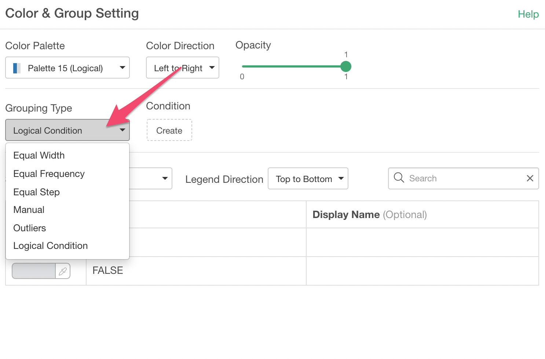Click the FALSE row Display Name cell
This screenshot has width=545, height=359.
pyautogui.click(x=422, y=271)
